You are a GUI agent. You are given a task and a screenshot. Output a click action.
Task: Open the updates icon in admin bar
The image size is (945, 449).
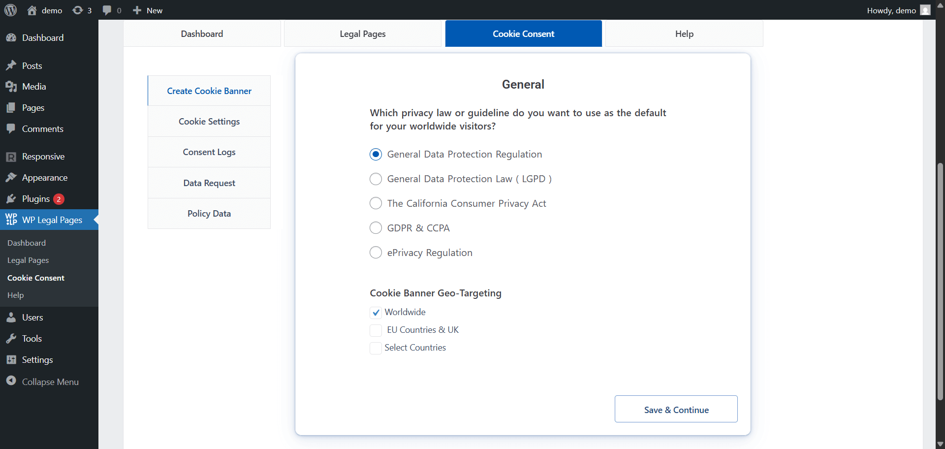coord(77,10)
